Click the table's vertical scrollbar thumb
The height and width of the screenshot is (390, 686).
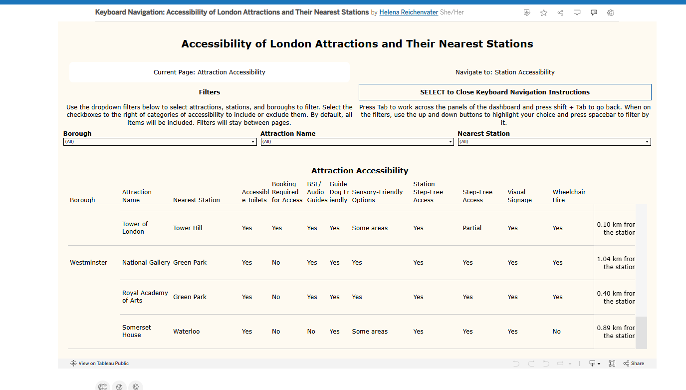point(641,333)
